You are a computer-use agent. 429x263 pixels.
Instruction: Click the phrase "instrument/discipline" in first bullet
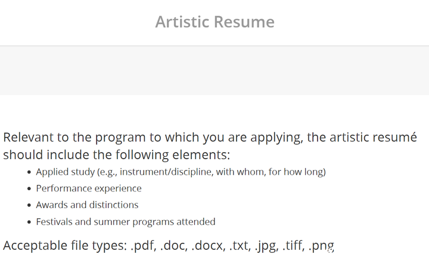166,172
